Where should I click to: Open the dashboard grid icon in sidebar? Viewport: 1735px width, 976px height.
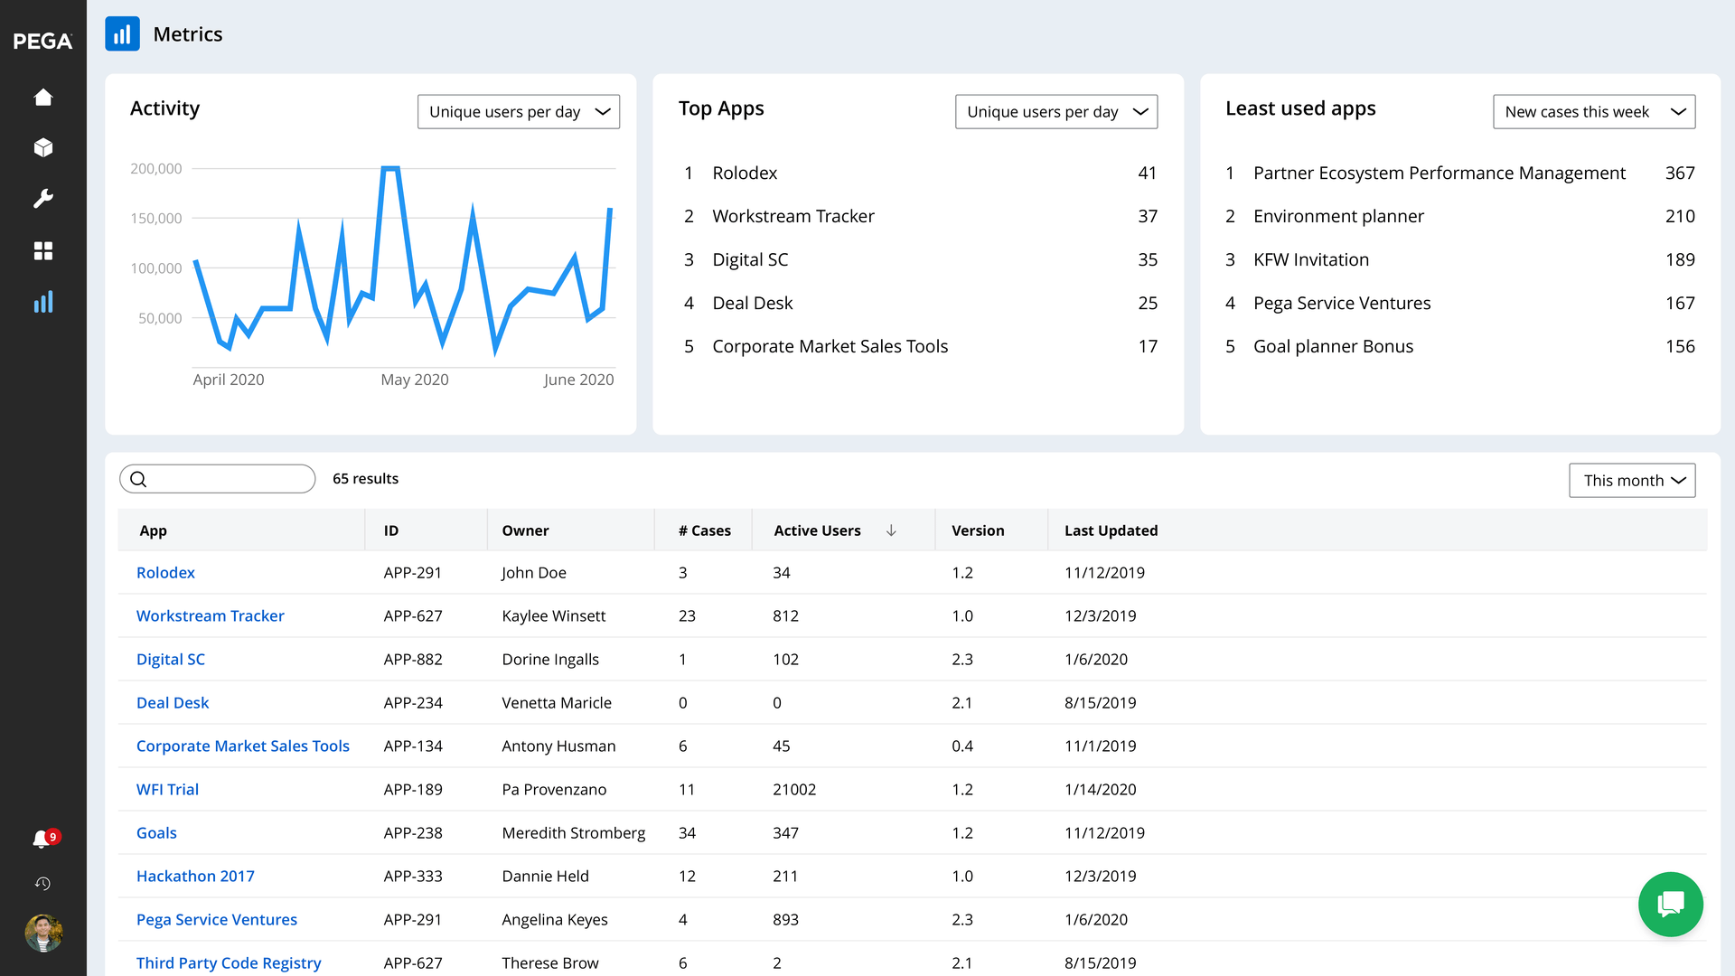[x=43, y=250]
